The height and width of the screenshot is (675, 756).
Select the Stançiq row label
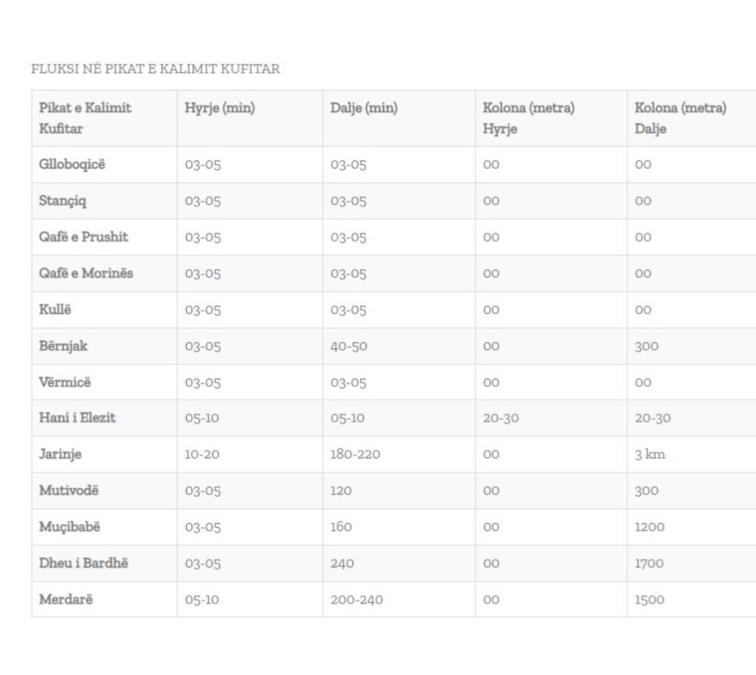tap(63, 200)
